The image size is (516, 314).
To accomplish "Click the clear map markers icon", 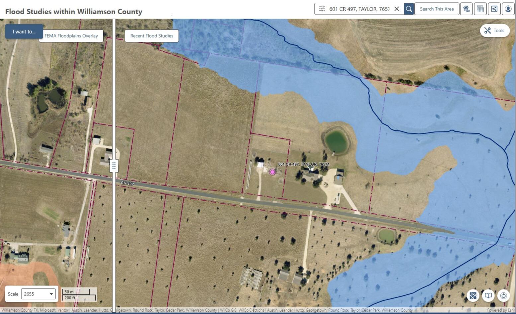I will click(473, 295).
